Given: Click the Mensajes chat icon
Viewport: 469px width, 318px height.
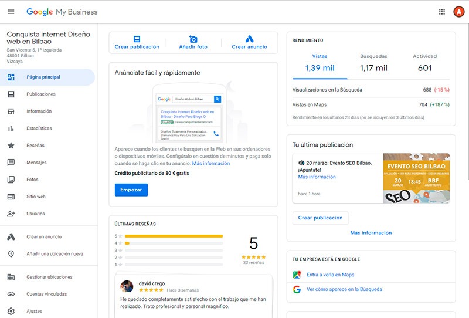Looking at the screenshot, I should [11, 163].
